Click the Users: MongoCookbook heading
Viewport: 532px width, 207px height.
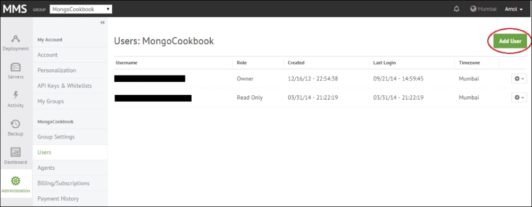tap(164, 41)
